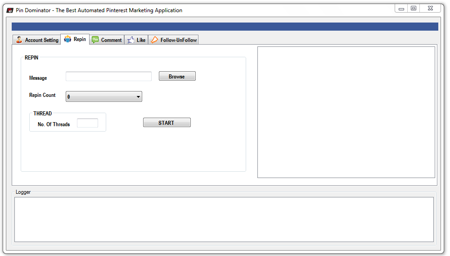Screen dimensions: 450x256
Task: Maximize the Pin Dominator window
Action: (x=414, y=8)
